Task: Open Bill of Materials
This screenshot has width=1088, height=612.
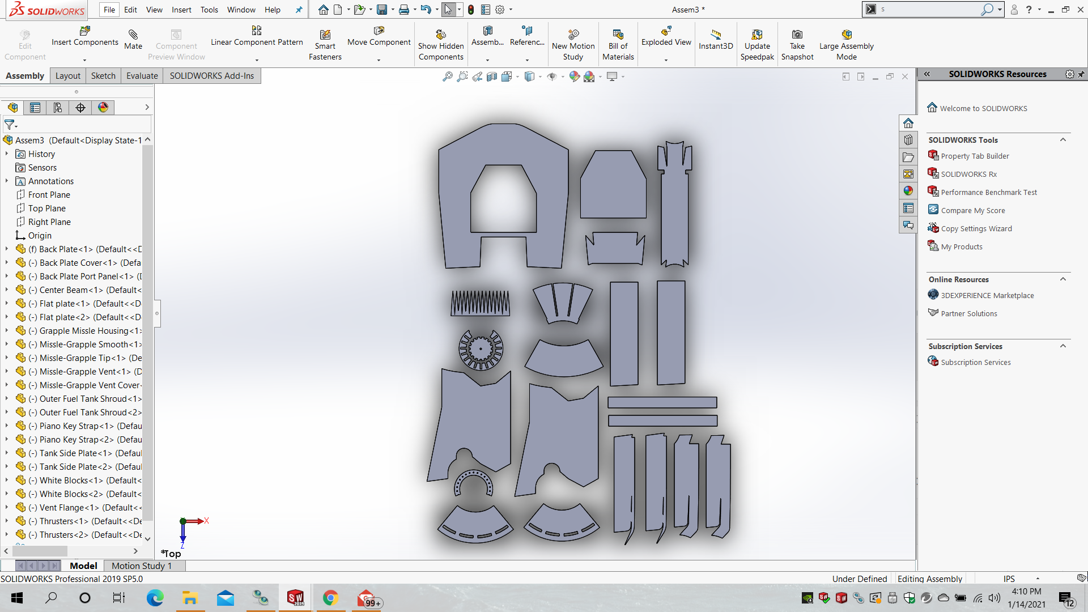Action: [618, 45]
